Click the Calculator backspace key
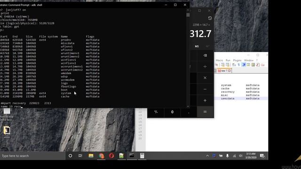 tap(205, 55)
